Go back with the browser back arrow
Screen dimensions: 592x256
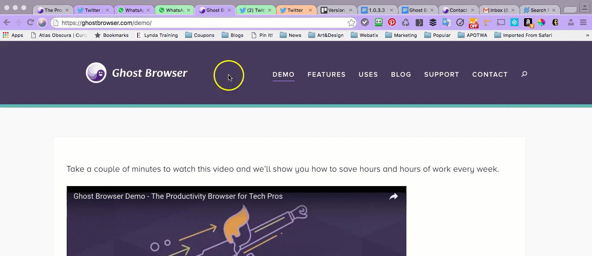coord(7,22)
